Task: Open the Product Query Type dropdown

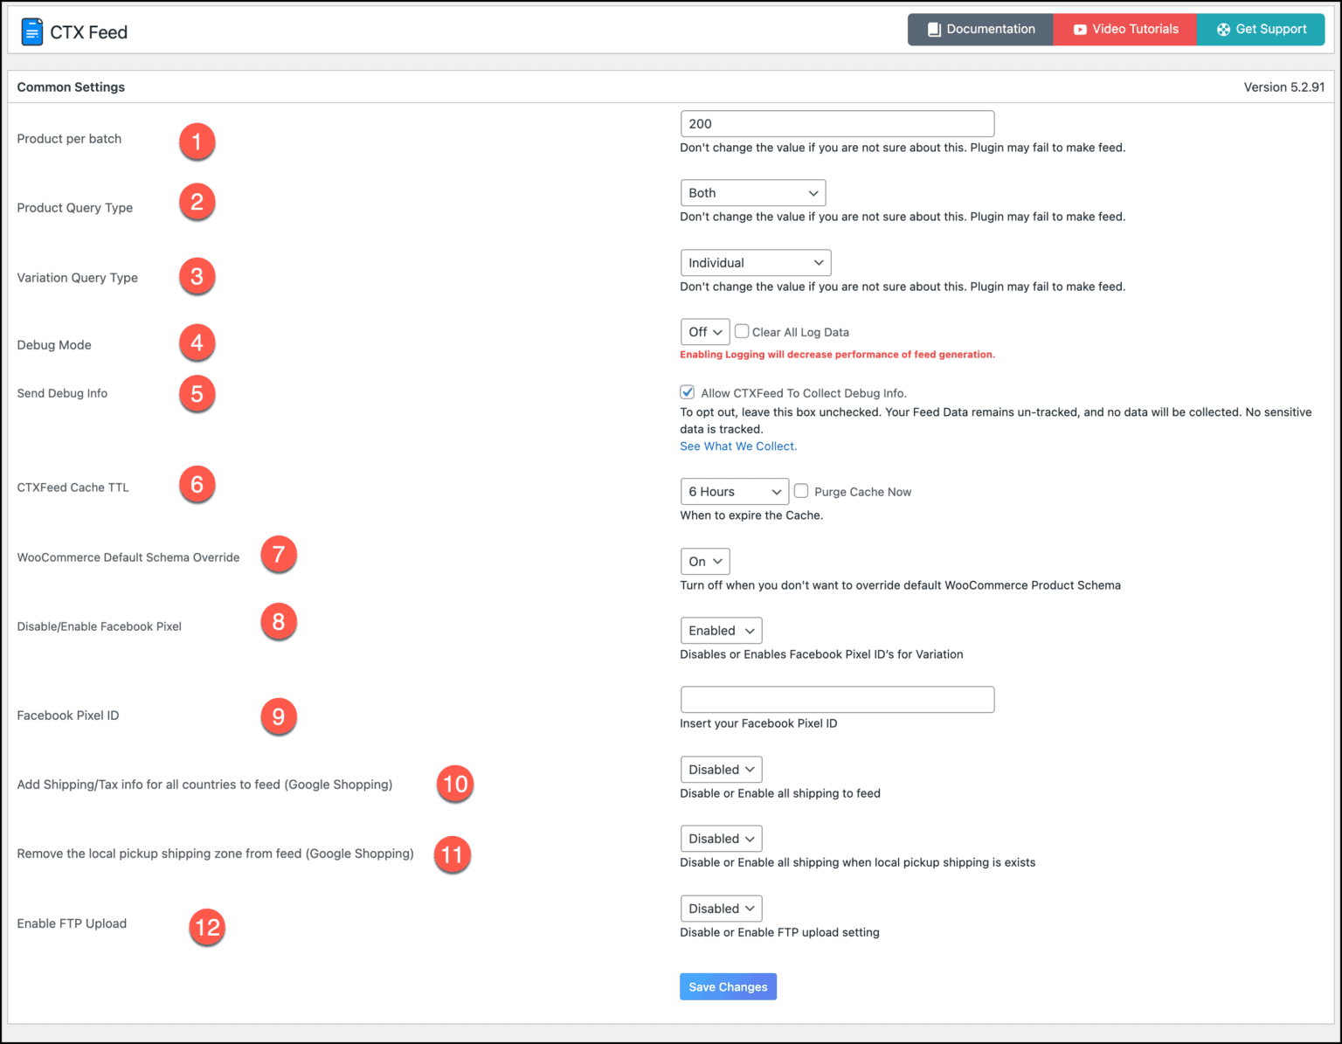Action: click(752, 192)
